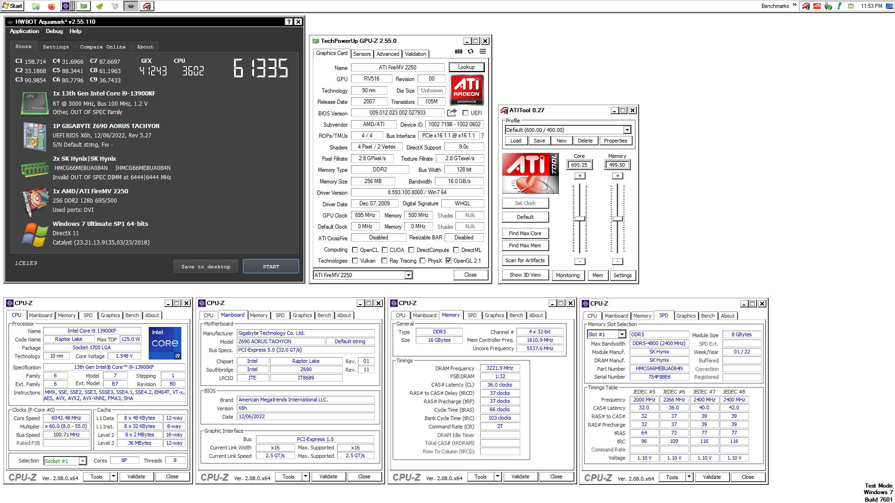Toggle the DirectML checkbox
Screen dimensions: 895x503
[456, 250]
